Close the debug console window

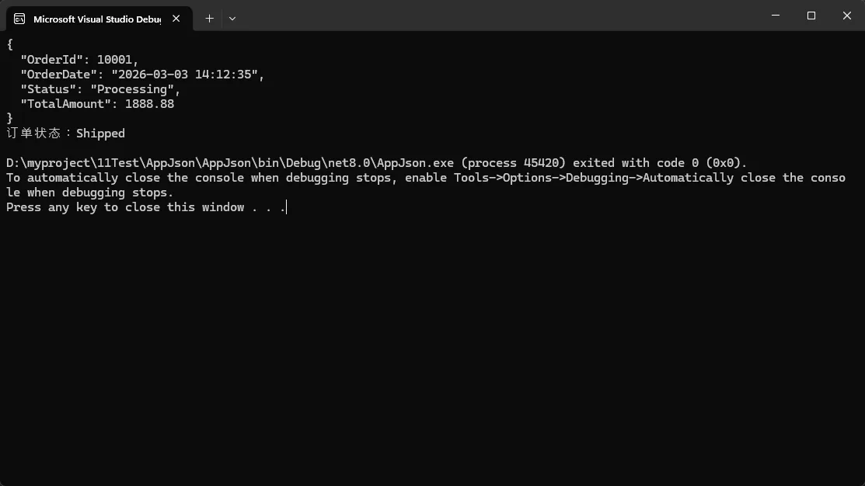847,16
